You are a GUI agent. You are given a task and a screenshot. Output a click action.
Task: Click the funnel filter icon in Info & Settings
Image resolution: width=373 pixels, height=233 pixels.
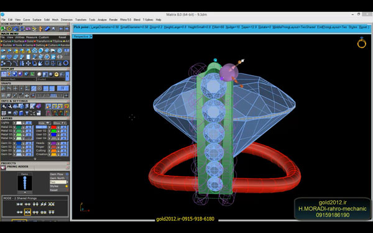27,113
